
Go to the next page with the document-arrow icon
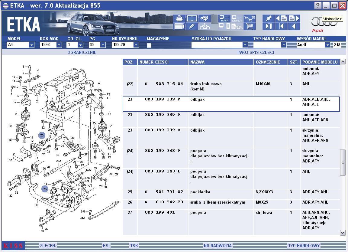[294, 18]
